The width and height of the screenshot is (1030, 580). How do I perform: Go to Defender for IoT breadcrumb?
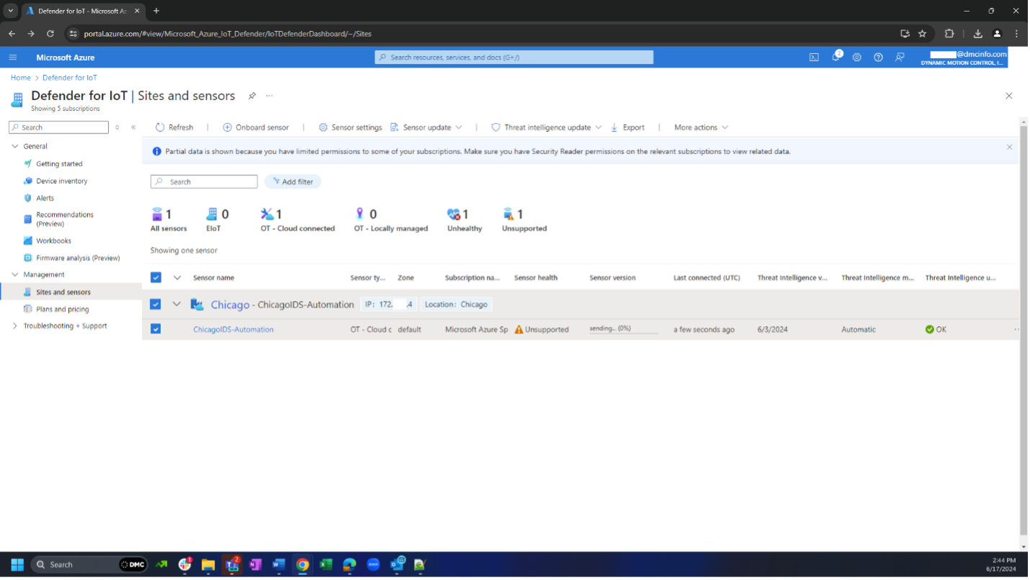tap(70, 78)
